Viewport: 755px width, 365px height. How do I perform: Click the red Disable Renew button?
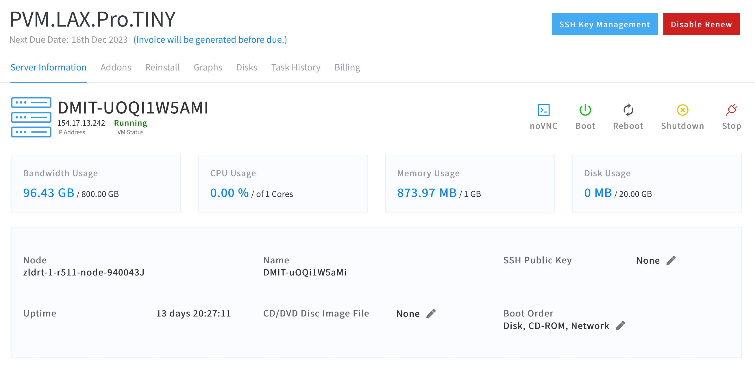pos(701,24)
